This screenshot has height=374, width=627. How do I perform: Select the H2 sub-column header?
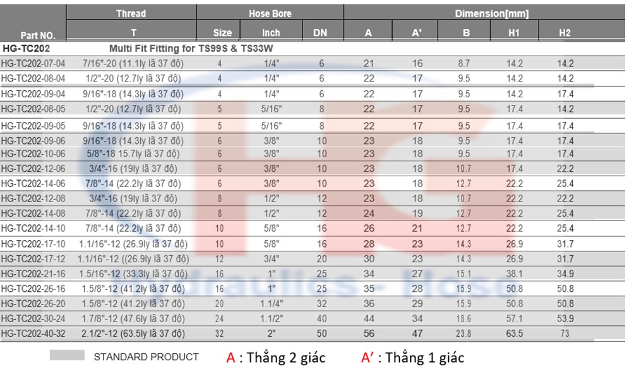564,33
